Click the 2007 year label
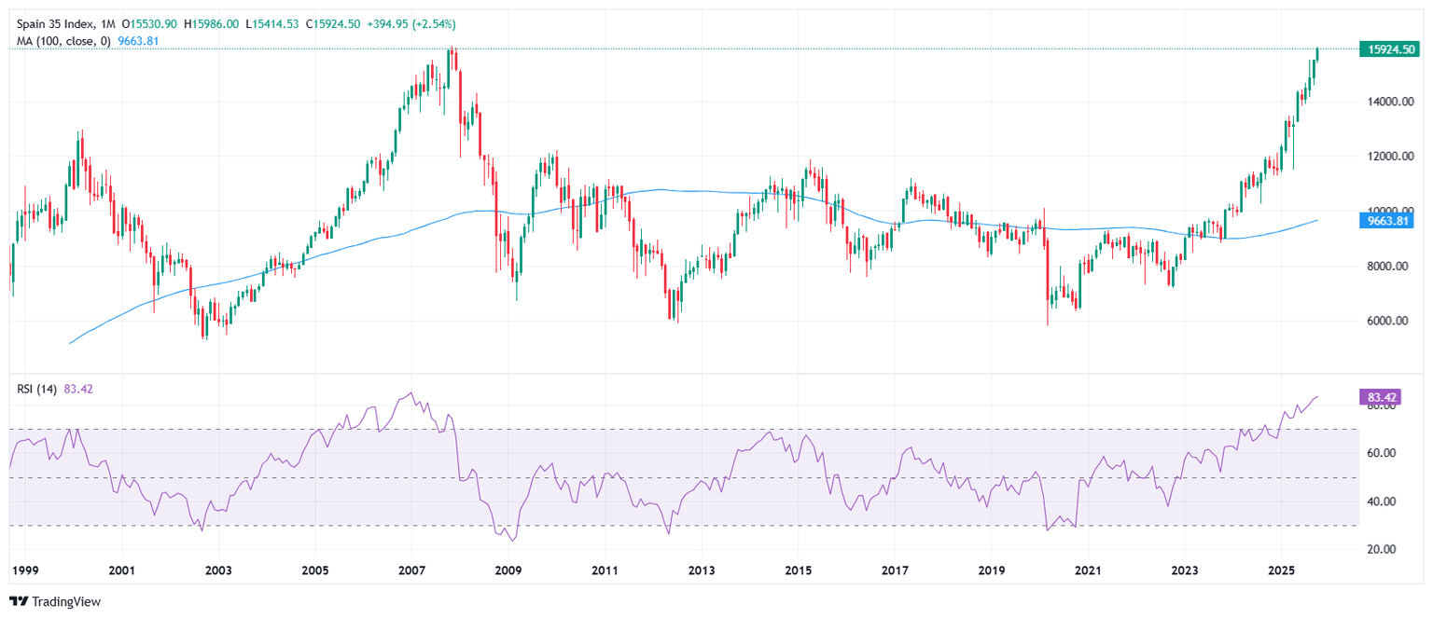Viewport: 1433px width, 618px height. (x=411, y=570)
